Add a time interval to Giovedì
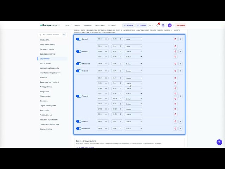 [x=180, y=71]
